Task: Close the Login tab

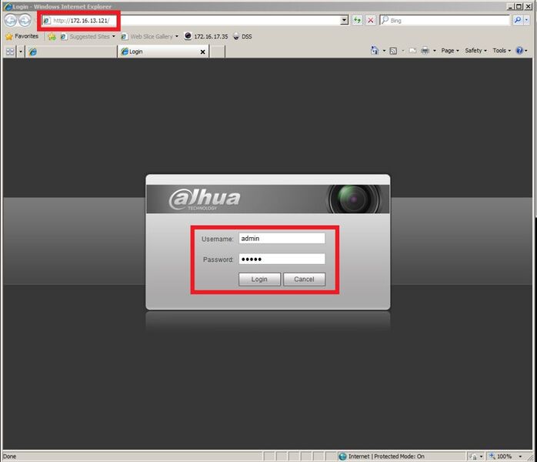Action: 203,52
